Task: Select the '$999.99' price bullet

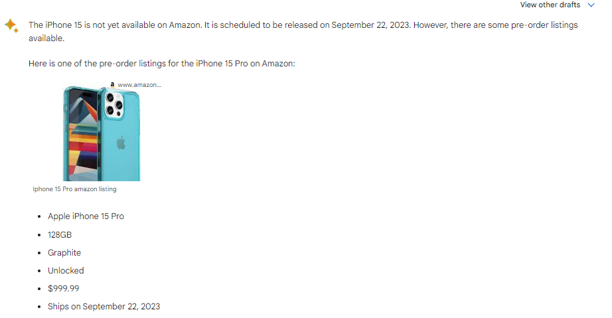Action: 63,288
